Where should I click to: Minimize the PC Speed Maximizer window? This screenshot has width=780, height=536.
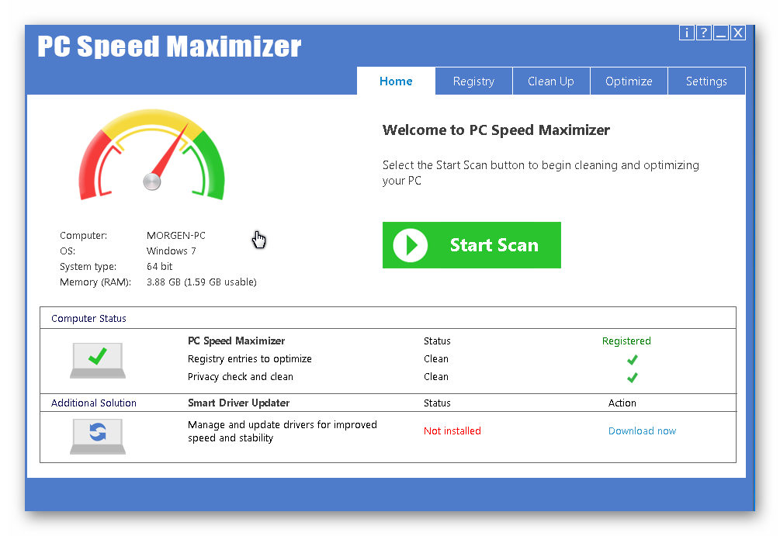(x=721, y=33)
